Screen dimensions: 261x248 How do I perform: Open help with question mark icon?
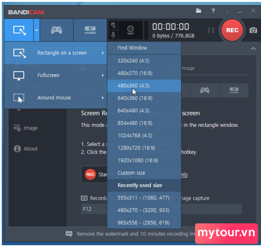coord(213,11)
